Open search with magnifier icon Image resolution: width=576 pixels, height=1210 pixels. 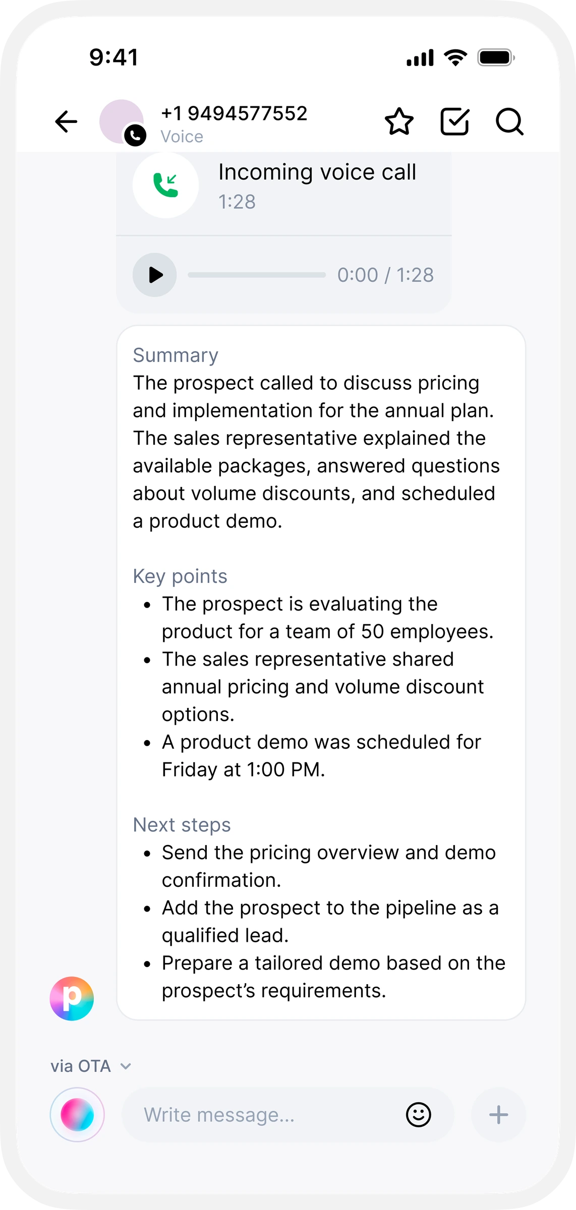point(509,122)
